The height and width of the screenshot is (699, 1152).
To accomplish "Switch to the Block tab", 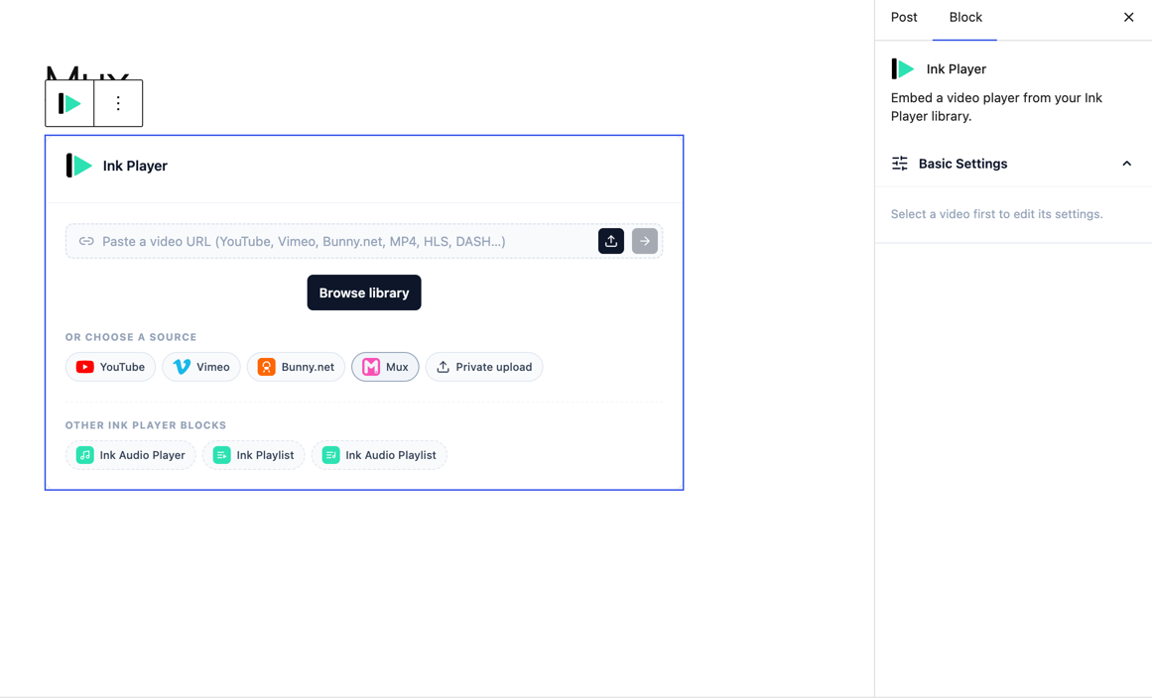I will [964, 18].
